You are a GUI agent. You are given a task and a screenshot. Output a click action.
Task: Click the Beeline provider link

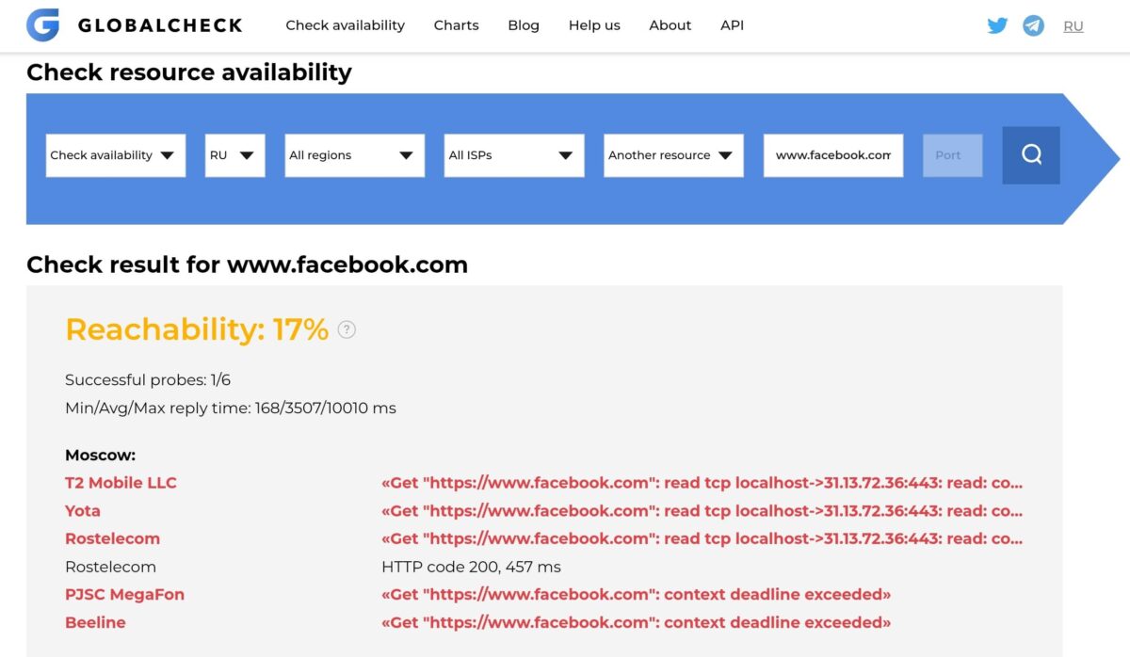coord(95,622)
